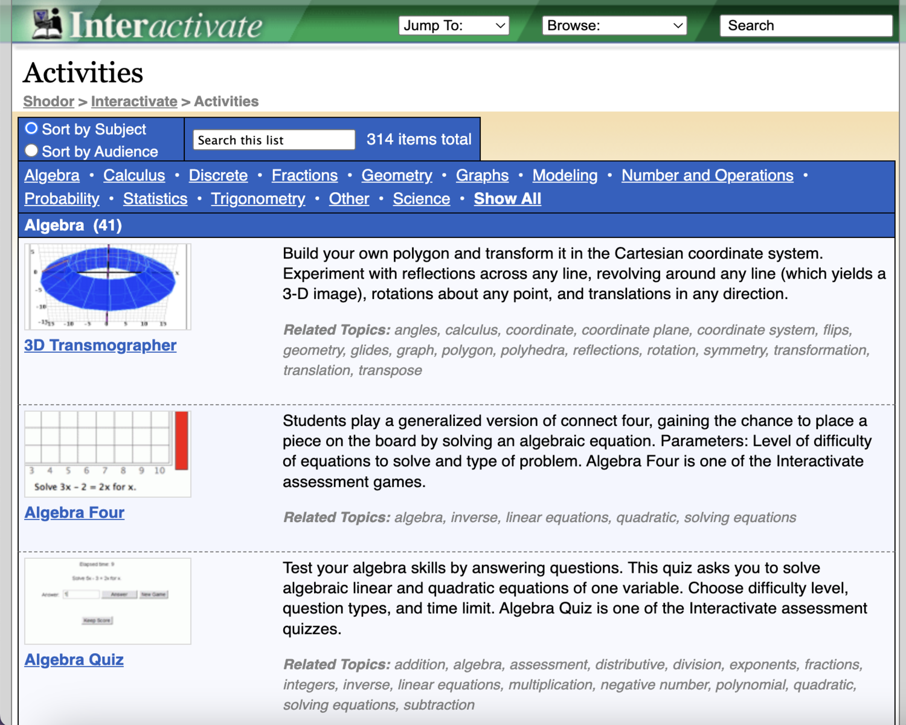Switch to the Calculus subject
The height and width of the screenshot is (725, 906).
tap(134, 175)
